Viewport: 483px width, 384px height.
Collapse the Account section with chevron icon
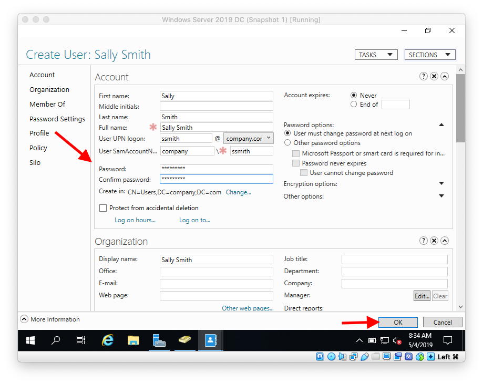(445, 76)
